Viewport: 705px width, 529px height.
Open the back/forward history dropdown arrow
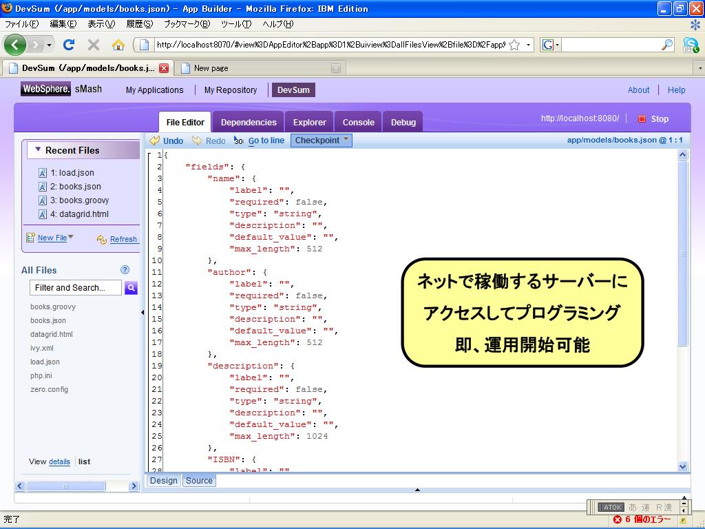click(49, 45)
